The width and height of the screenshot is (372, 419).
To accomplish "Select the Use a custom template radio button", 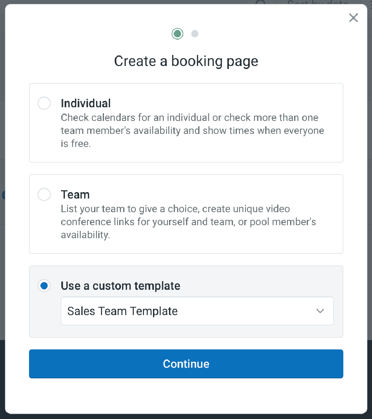I will [44, 286].
